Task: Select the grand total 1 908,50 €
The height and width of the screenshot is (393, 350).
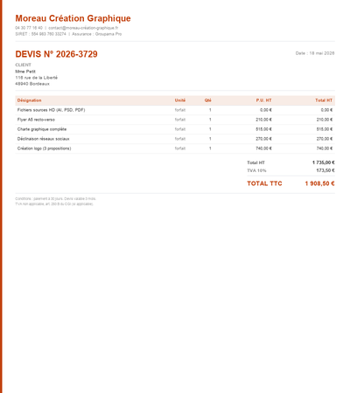Action: 320,183
